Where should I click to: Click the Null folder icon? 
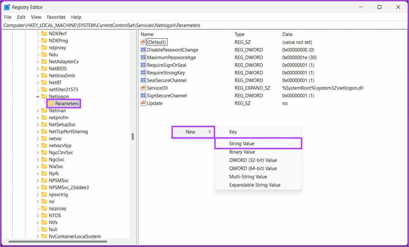(x=44, y=229)
